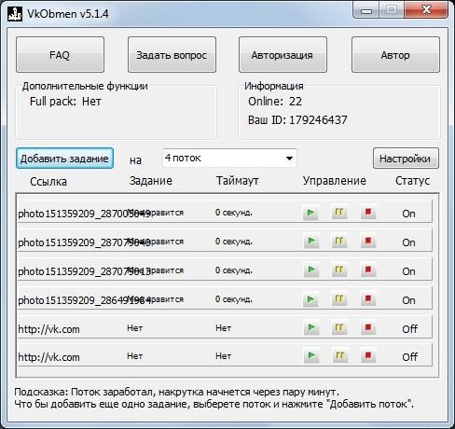This screenshot has height=429, width=455.
Task: Click the 'Автор' button
Action: (395, 55)
